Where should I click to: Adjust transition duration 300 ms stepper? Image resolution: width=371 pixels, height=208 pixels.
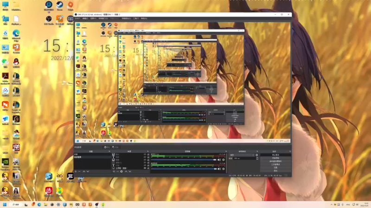click(x=257, y=159)
